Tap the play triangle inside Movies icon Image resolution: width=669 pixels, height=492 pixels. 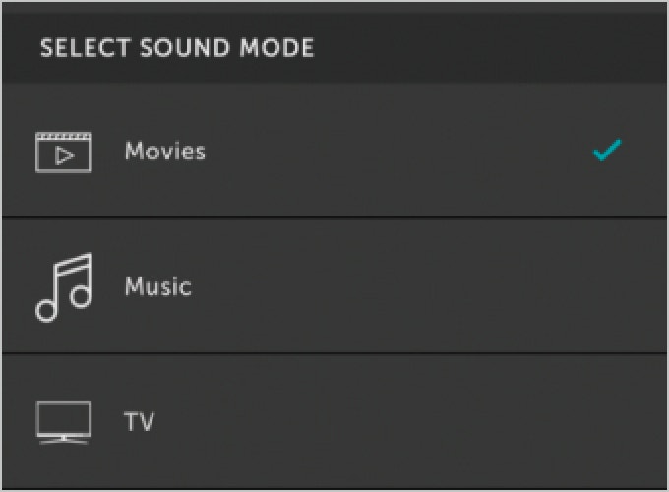65,155
